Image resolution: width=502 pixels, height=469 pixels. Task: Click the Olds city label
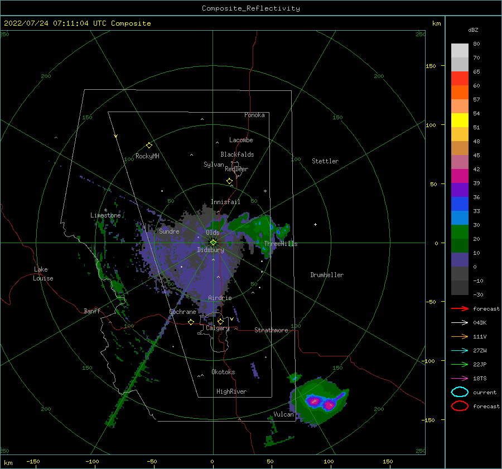(x=213, y=233)
